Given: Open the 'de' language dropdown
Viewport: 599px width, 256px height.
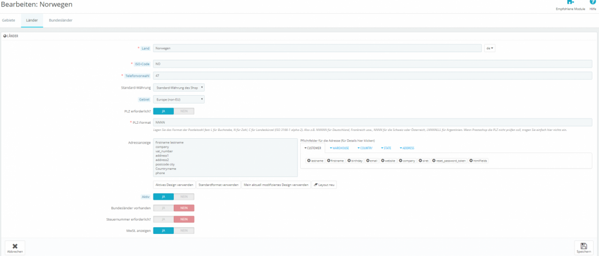Looking at the screenshot, I should tap(489, 48).
